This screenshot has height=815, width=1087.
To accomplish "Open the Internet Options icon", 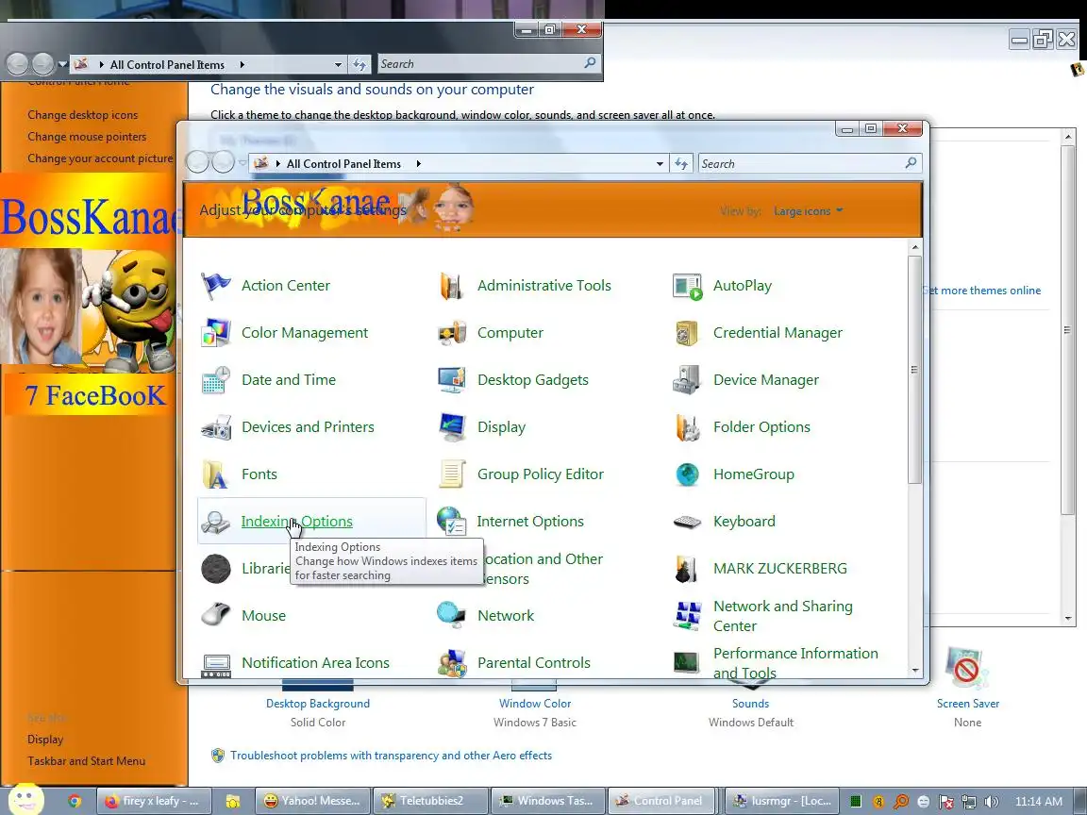I will [x=451, y=521].
